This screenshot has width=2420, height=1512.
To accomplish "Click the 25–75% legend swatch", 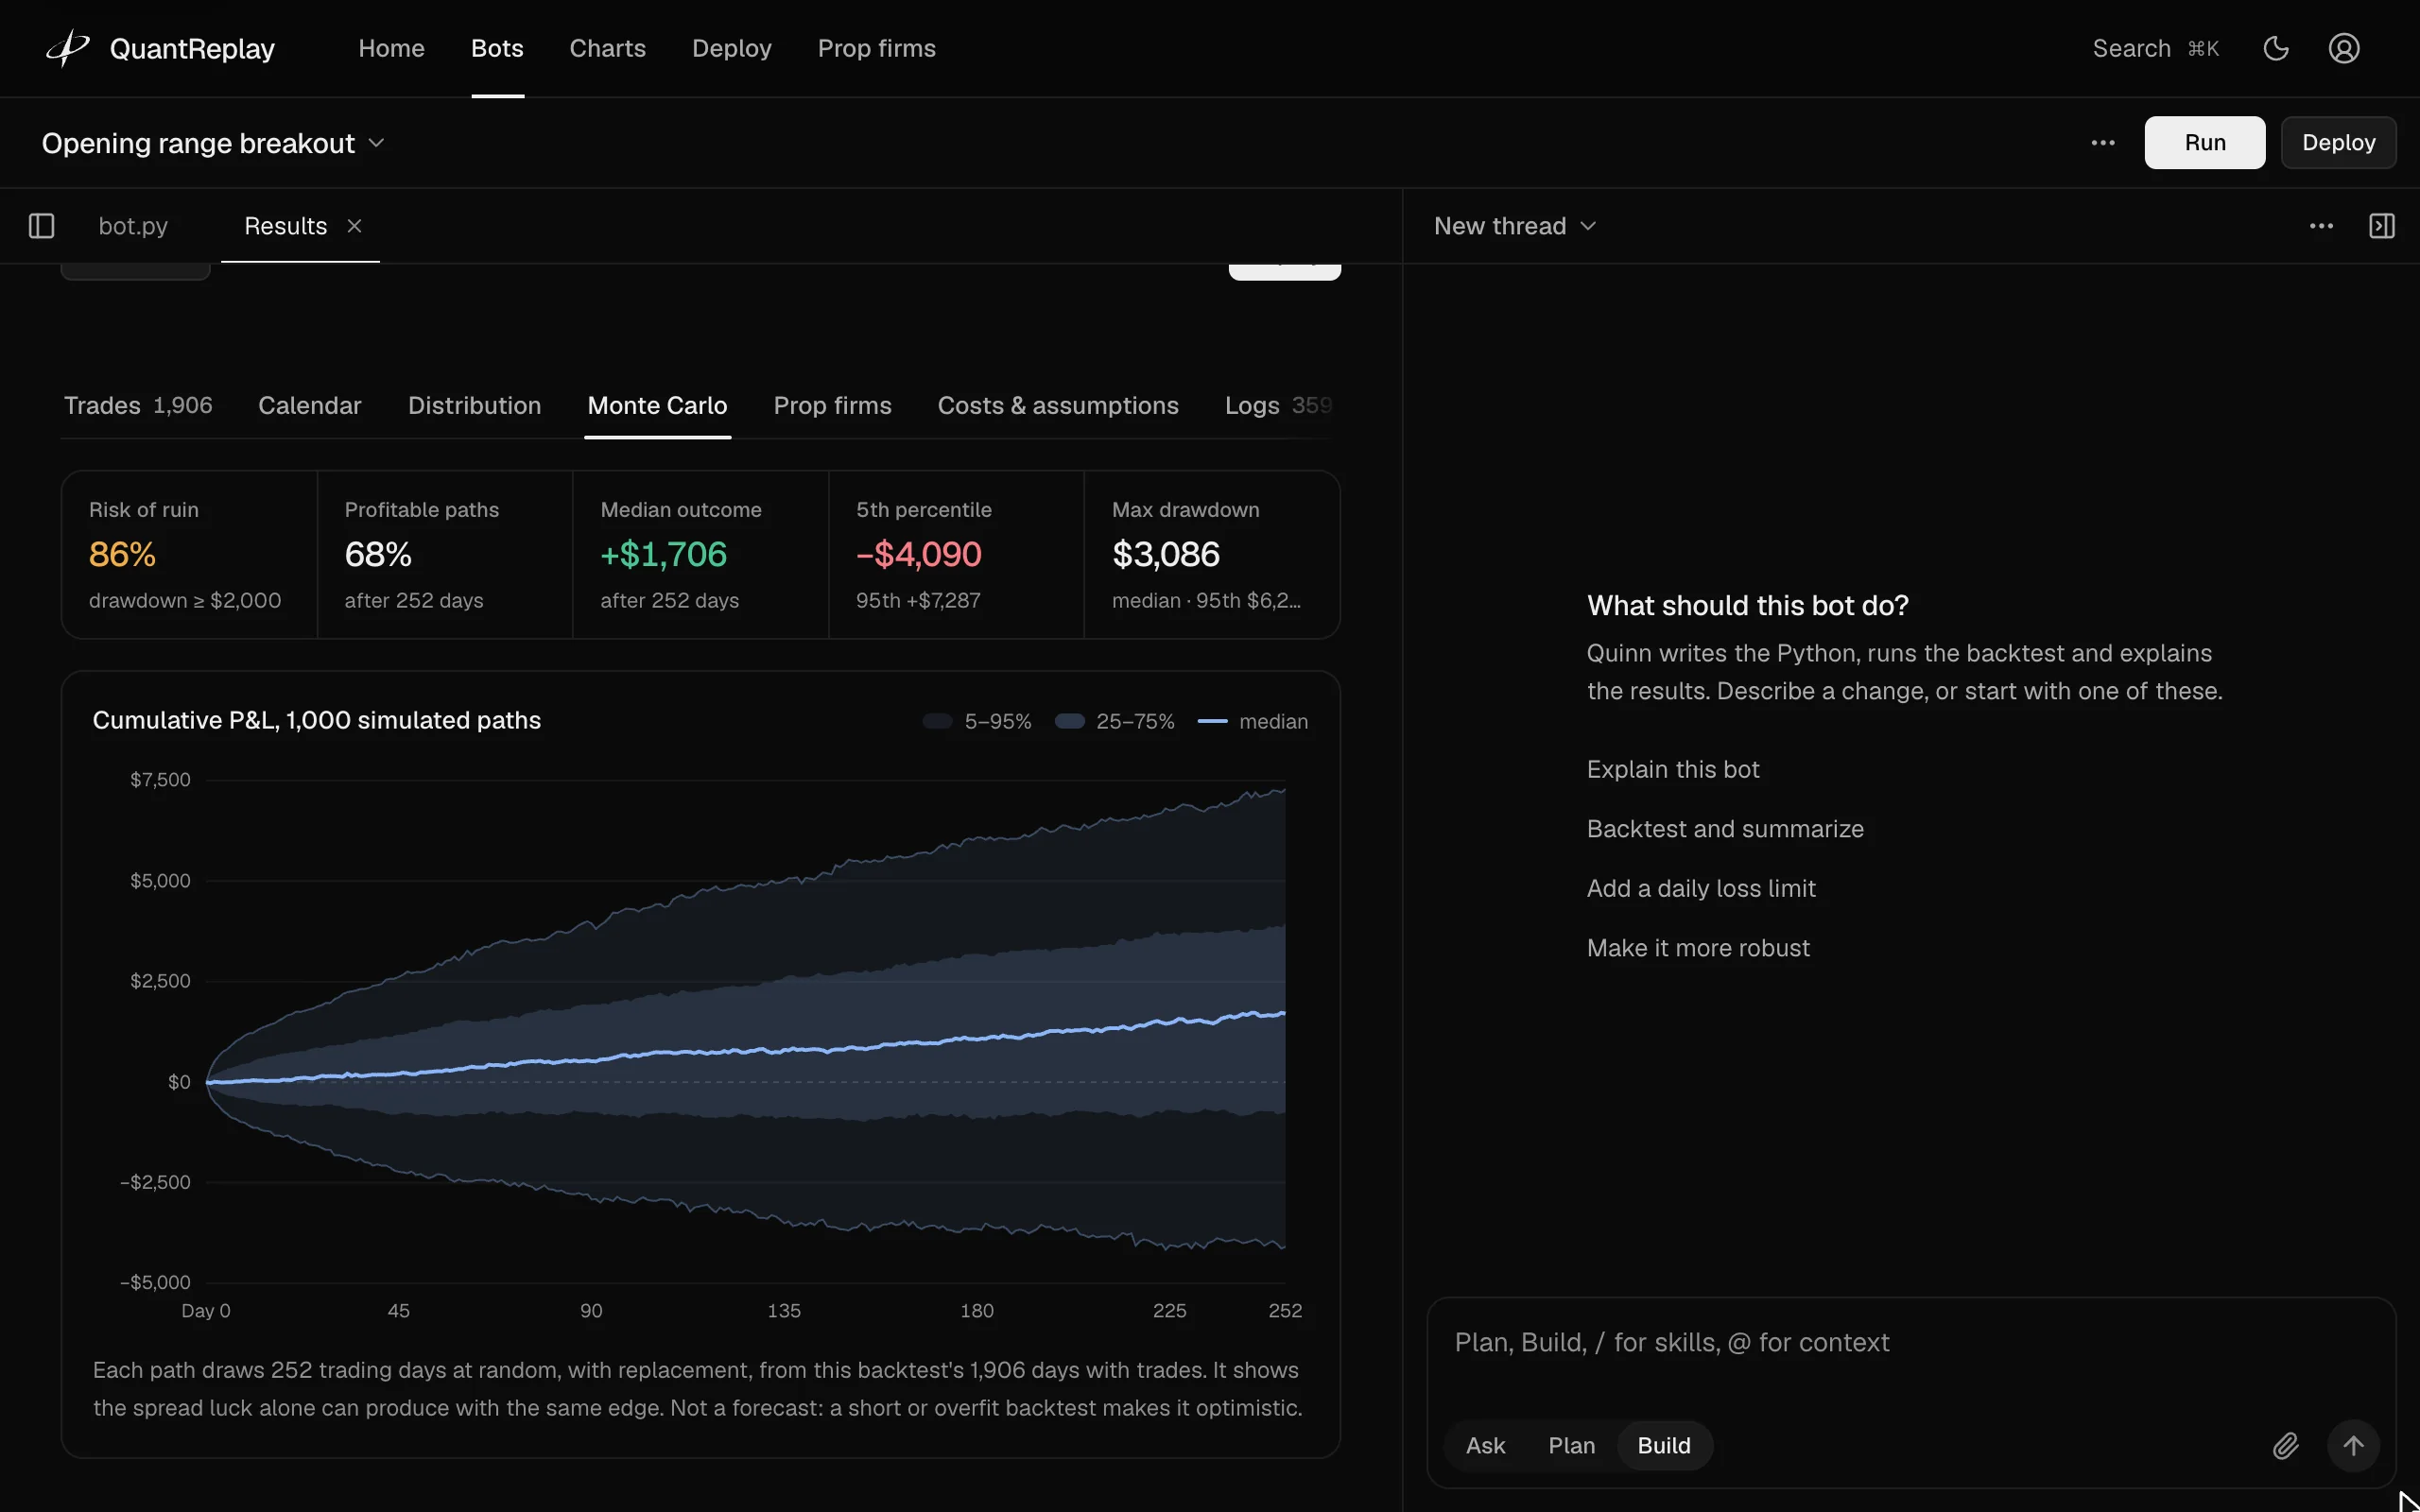I will pos(1069,721).
